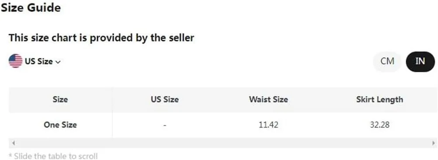The image size is (438, 160).
Task: Click the skirt length value 32.28
Action: (x=379, y=125)
